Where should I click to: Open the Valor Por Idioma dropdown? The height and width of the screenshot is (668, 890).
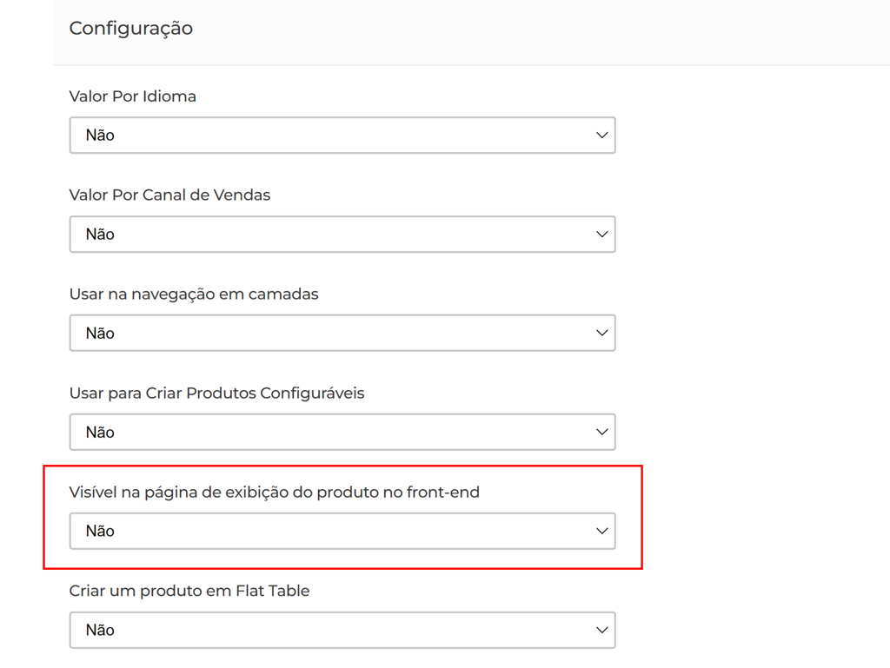click(342, 136)
